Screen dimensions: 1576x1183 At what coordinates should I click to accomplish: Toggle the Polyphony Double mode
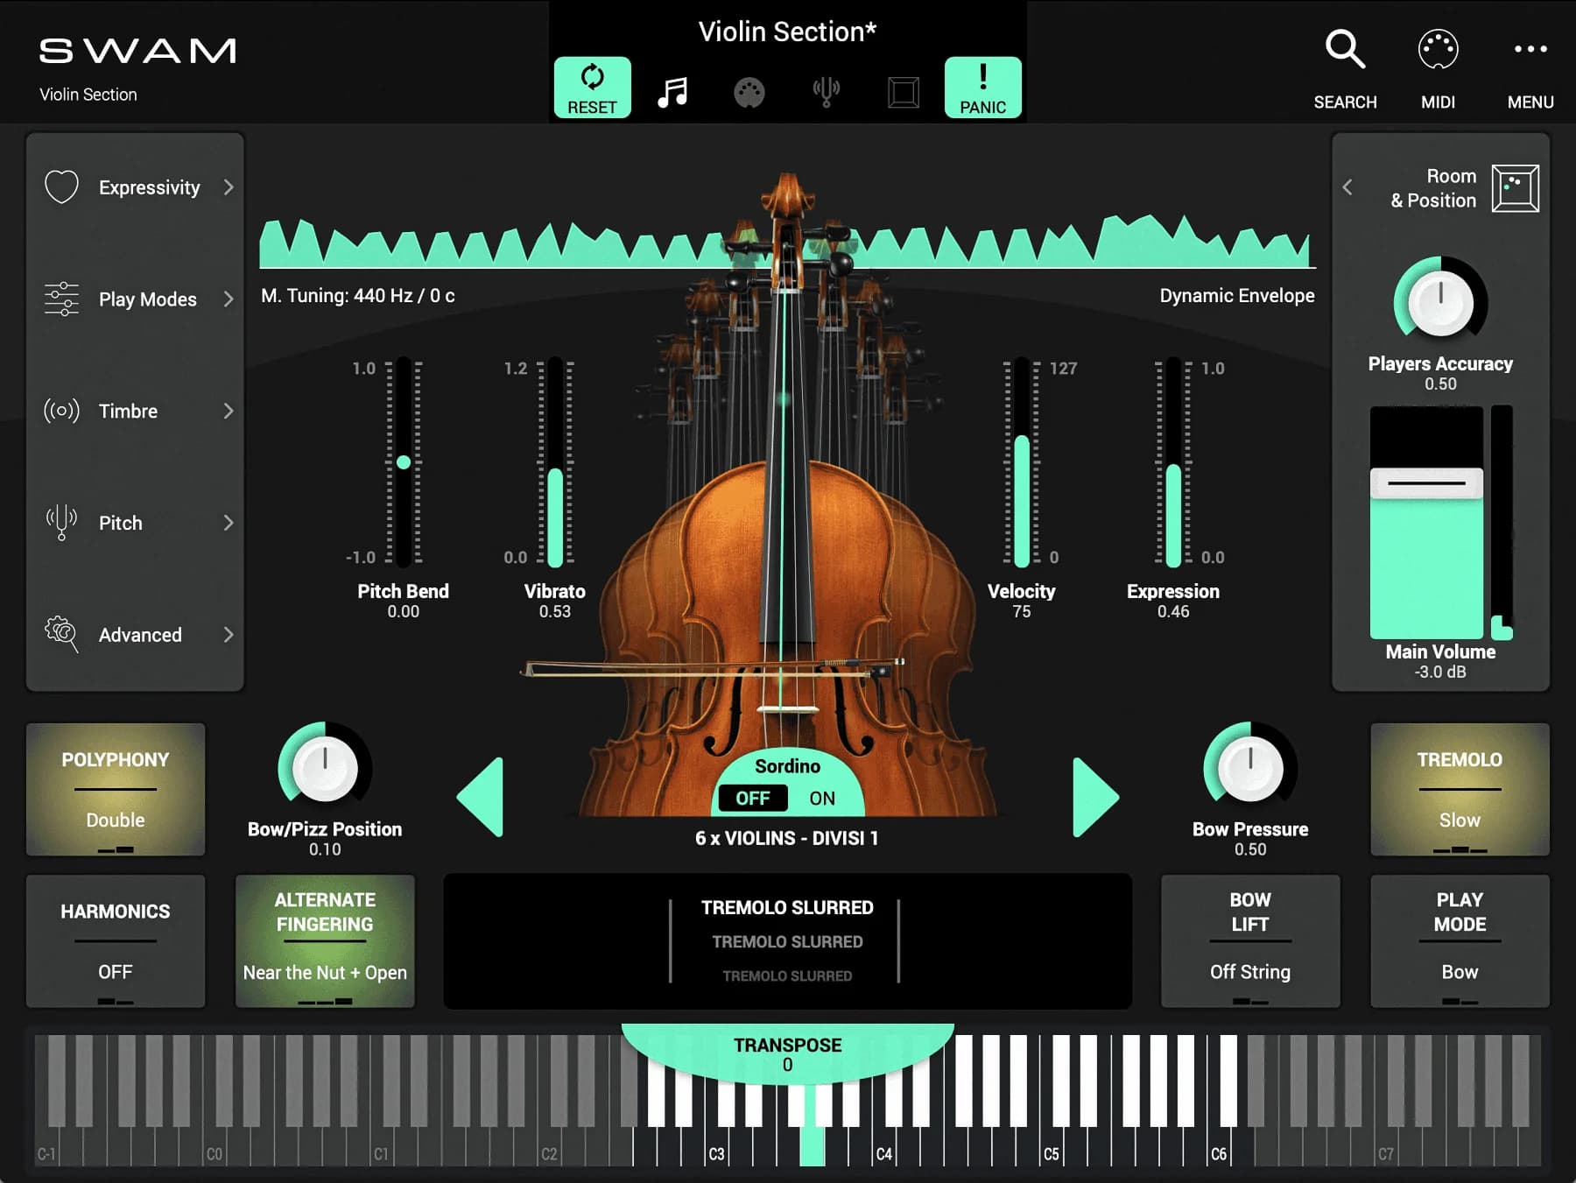[x=116, y=789]
